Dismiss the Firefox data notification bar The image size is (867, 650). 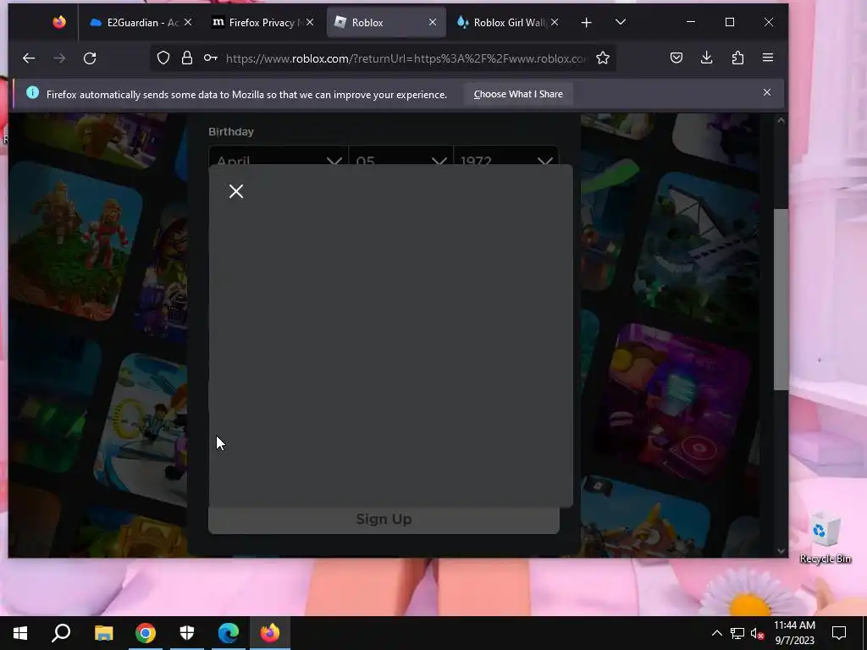[767, 92]
